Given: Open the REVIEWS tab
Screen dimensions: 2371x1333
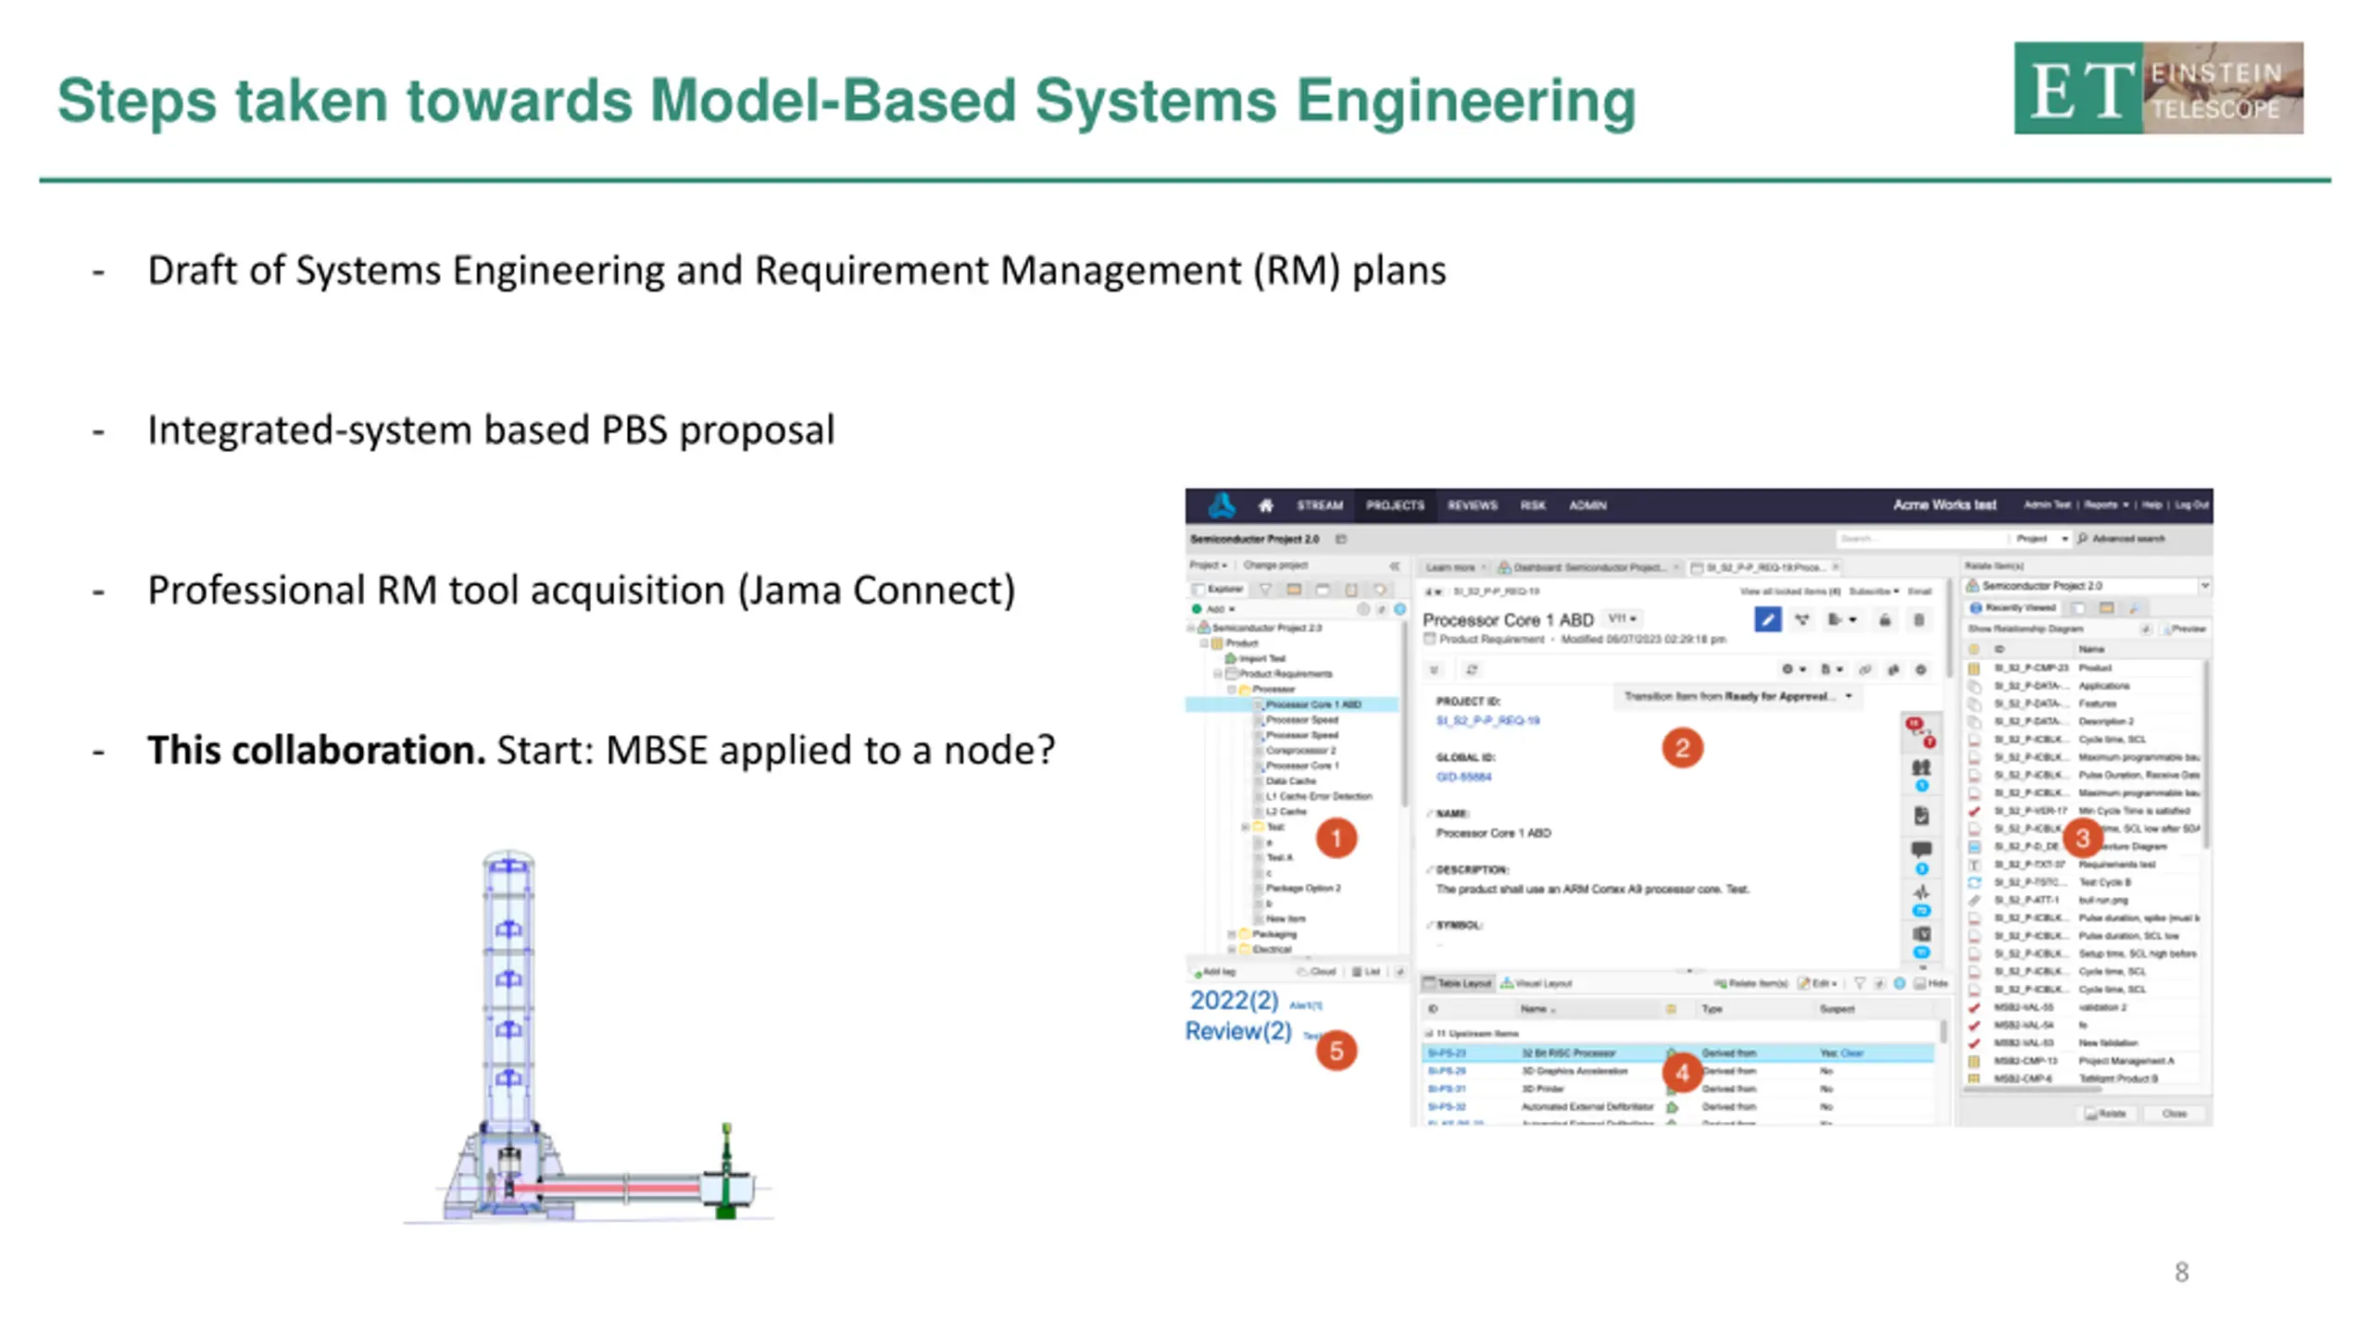Looking at the screenshot, I should [x=1472, y=505].
